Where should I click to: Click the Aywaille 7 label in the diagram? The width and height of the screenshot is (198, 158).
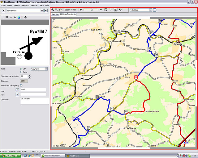click(38, 31)
